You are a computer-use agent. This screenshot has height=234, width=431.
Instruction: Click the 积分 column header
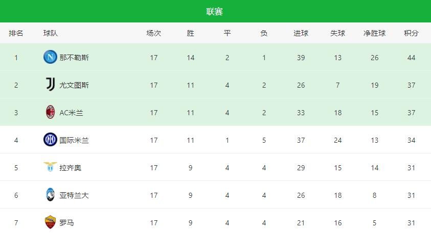point(411,33)
